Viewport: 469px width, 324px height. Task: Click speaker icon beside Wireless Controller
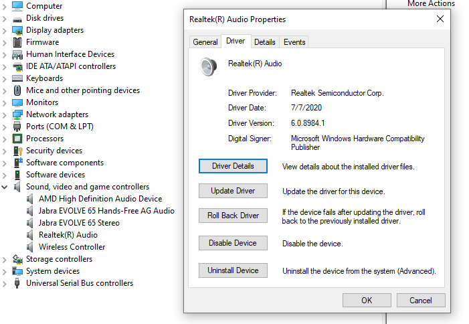tap(29, 247)
